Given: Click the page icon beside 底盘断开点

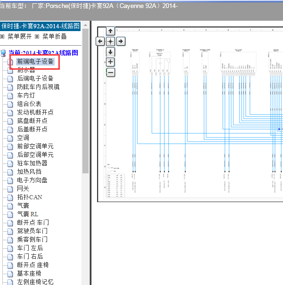Looking at the screenshot, I should pyautogui.click(x=10, y=121).
